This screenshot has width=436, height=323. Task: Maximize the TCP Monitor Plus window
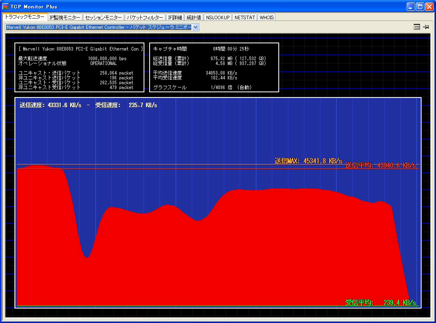pyautogui.click(x=420, y=6)
